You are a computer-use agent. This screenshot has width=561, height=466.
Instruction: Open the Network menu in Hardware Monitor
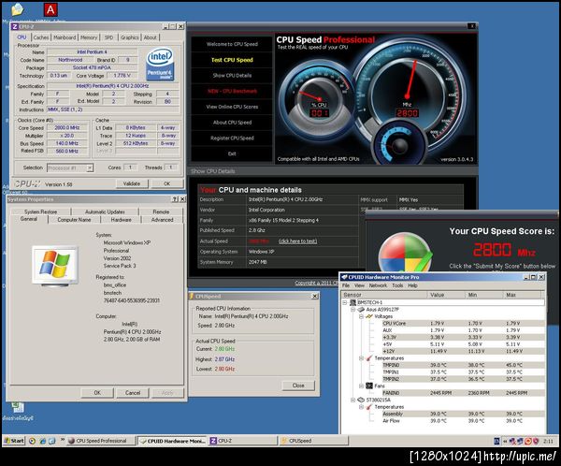coord(378,285)
